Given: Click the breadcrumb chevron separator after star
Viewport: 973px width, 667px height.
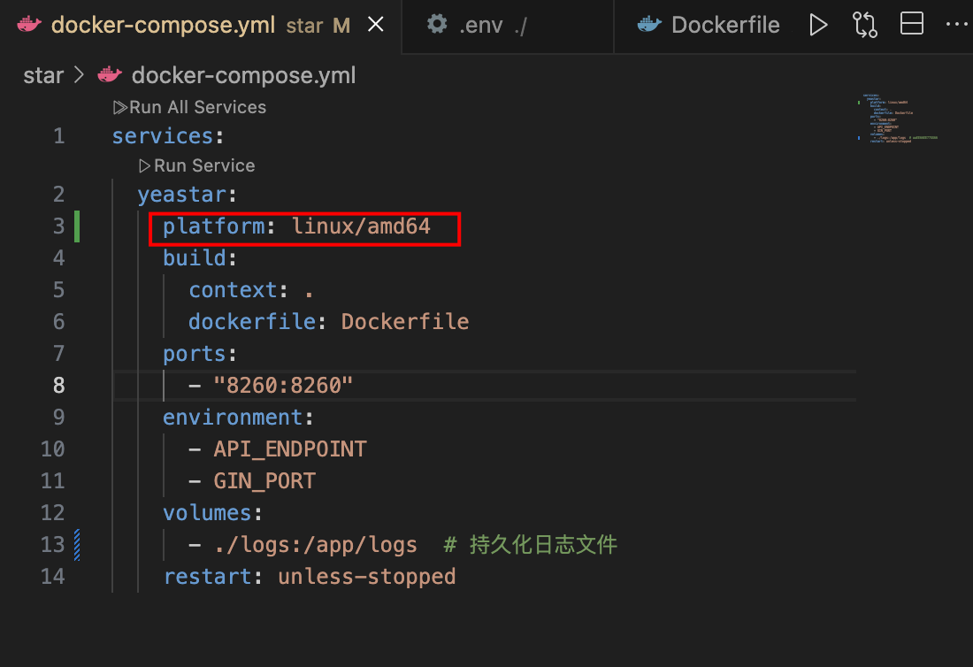Looking at the screenshot, I should tap(78, 75).
